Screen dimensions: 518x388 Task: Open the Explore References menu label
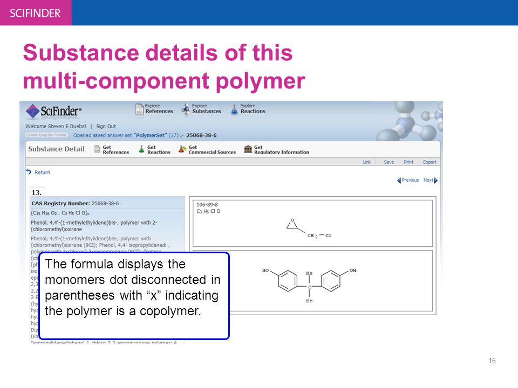coord(159,108)
